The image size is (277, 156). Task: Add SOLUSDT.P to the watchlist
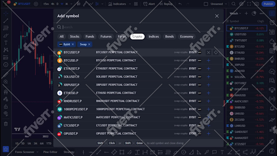pos(209,77)
